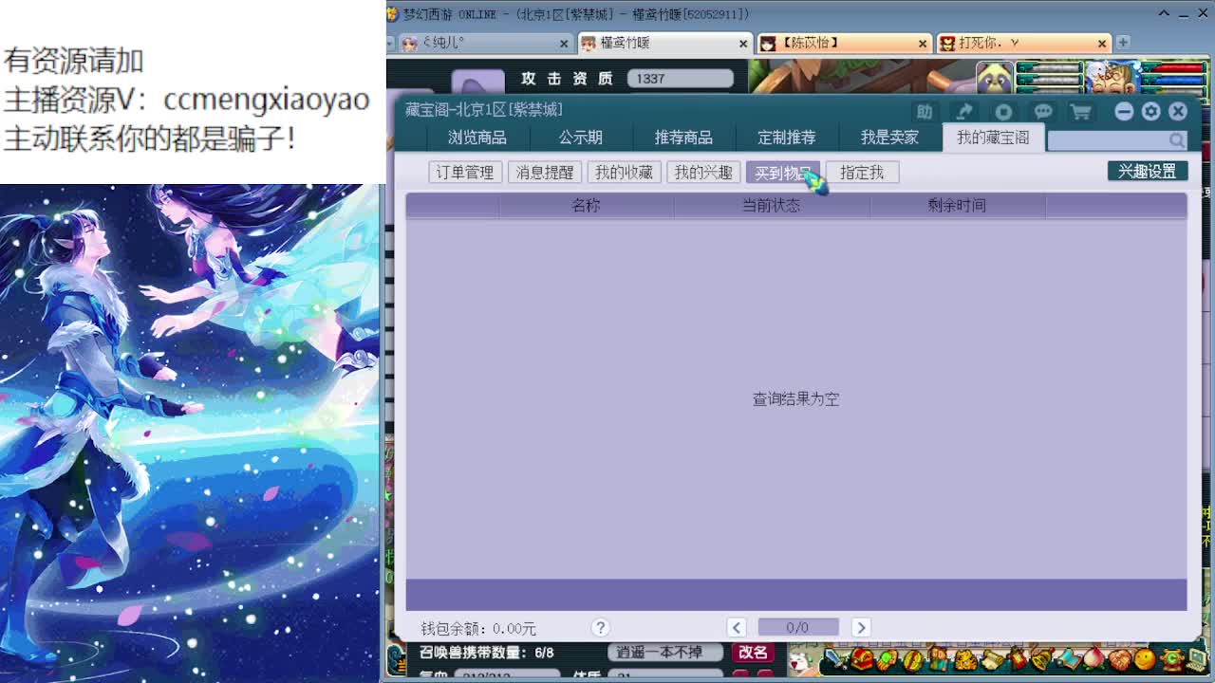
Task: Click the sword icon in bottom toolbar
Action: click(835, 658)
